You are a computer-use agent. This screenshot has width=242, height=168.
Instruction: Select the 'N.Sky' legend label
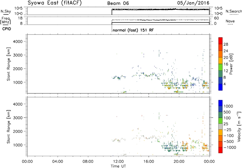pyautogui.click(x=6, y=11)
